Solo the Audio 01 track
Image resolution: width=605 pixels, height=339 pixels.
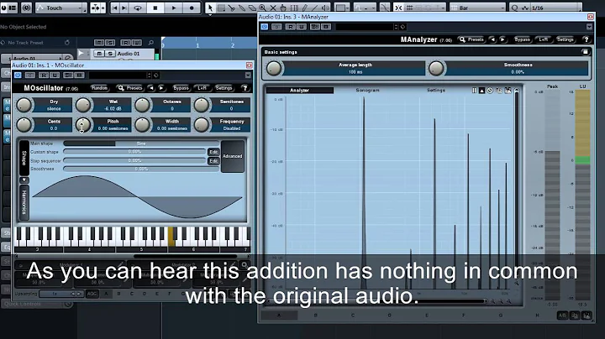110,54
